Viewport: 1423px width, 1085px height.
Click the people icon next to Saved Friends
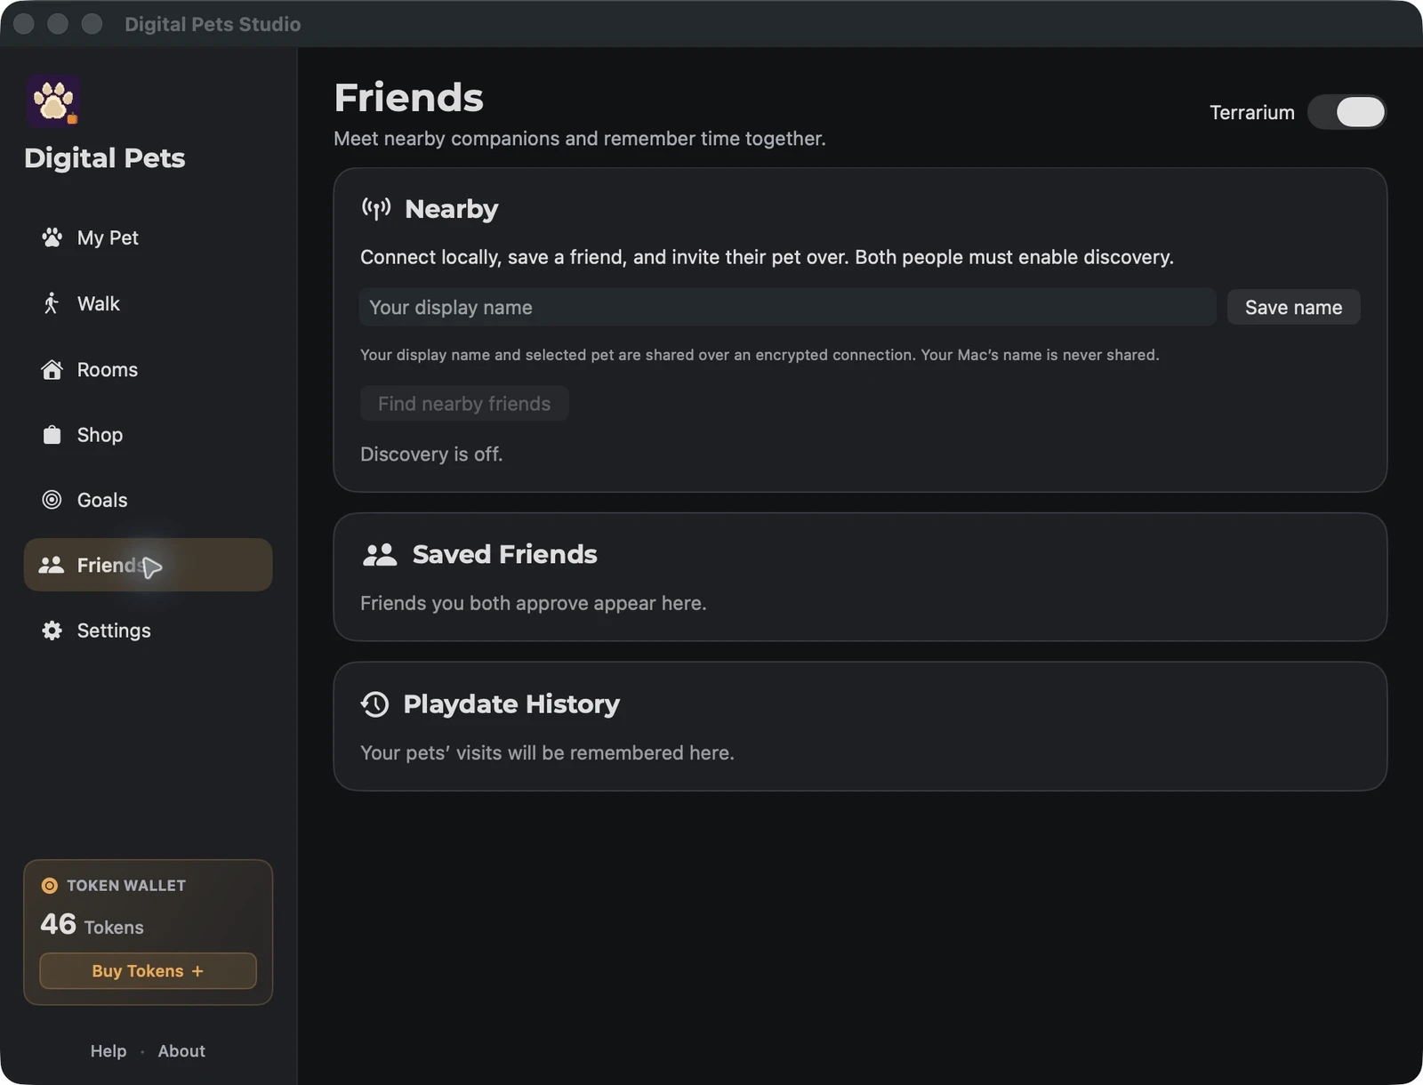pyautogui.click(x=380, y=555)
